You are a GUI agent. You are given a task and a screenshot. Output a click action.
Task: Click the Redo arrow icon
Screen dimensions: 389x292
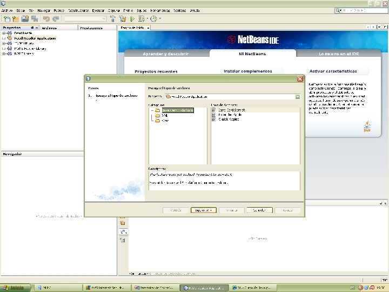point(56,18)
